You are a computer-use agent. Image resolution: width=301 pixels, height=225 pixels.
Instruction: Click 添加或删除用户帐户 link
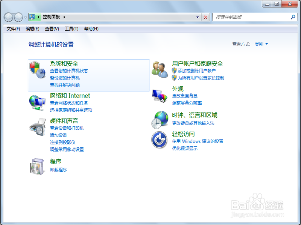pos(196,71)
